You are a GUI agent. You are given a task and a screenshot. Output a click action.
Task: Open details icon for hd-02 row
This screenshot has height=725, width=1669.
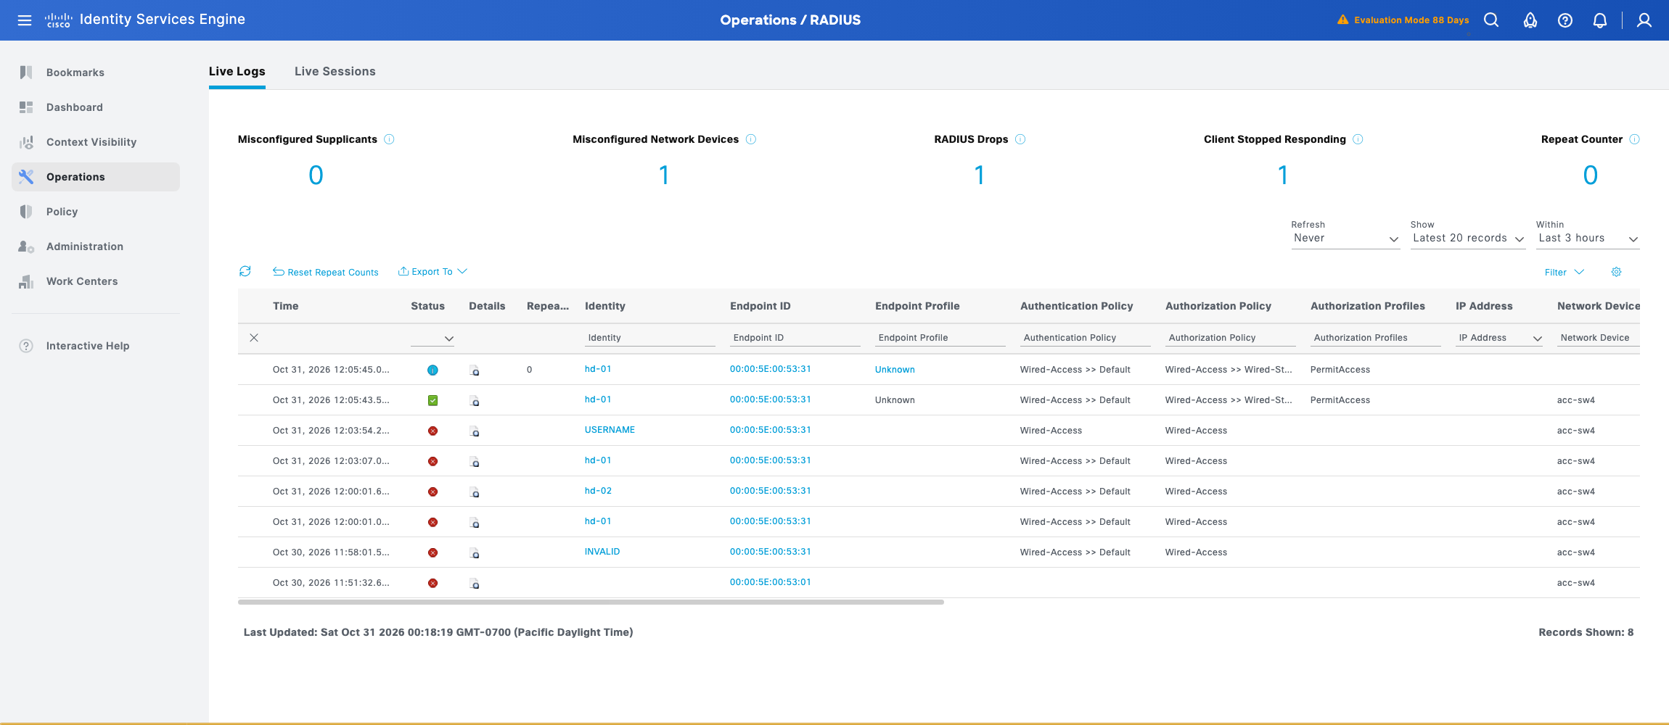[x=475, y=492]
